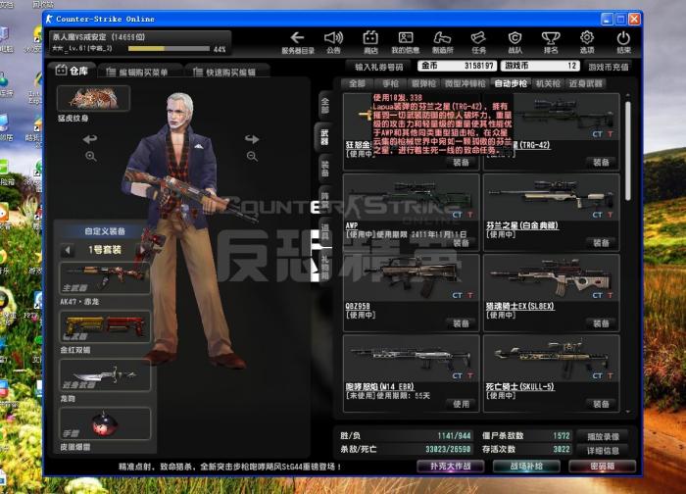Screen dimensions: 686x494
Task: Open 战场补给 supply button
Action: point(526,467)
